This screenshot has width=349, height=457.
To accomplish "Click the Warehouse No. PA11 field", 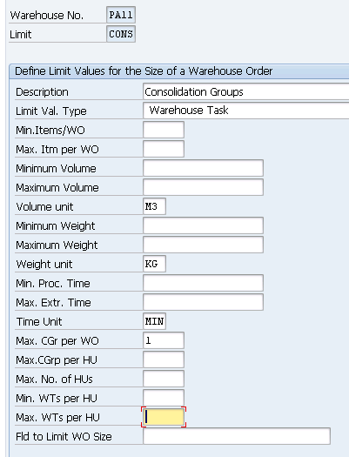I will pyautogui.click(x=121, y=15).
